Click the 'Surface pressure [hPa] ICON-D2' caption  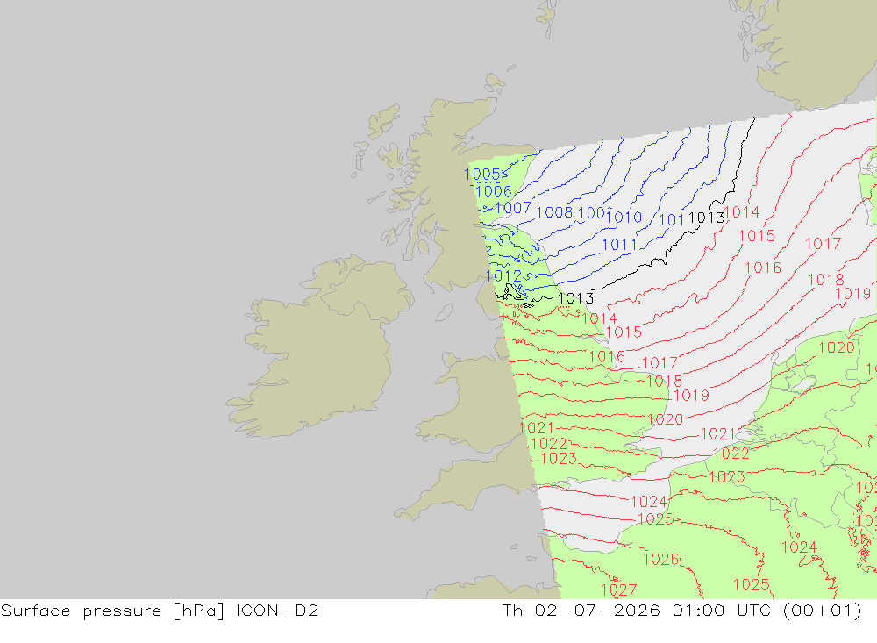point(160,611)
